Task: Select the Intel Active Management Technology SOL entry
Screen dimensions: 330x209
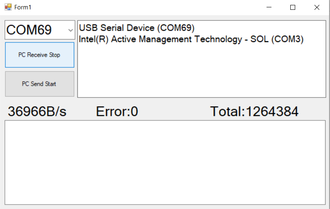Action: click(191, 39)
